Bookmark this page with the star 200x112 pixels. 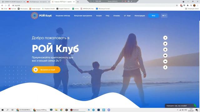point(177,6)
